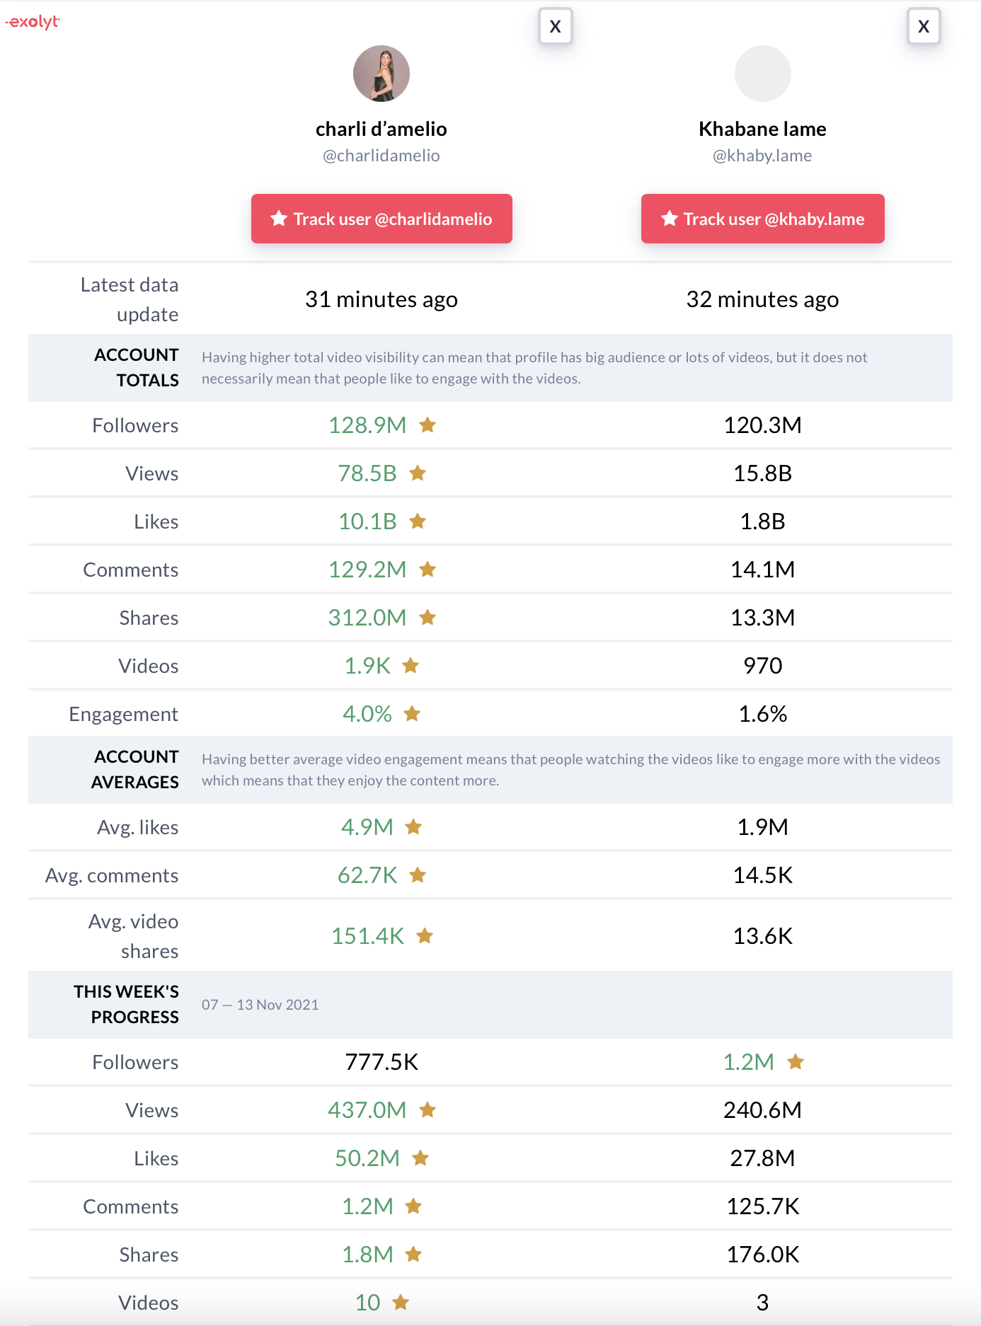Click Track user @charlidamelio button

(x=381, y=219)
